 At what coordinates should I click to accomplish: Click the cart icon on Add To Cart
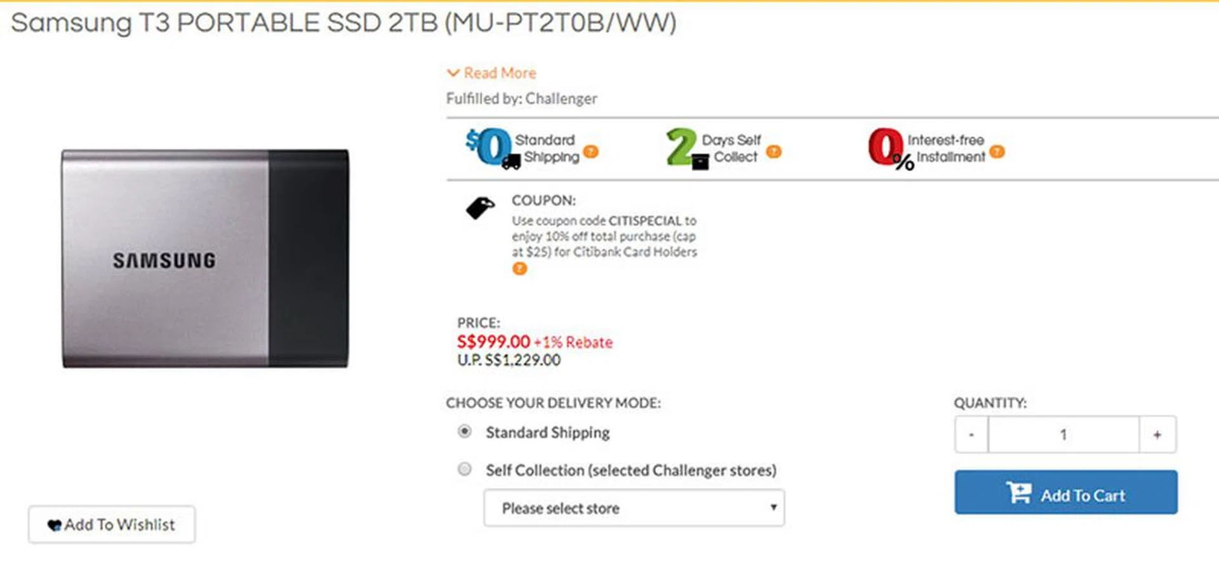click(x=1019, y=493)
